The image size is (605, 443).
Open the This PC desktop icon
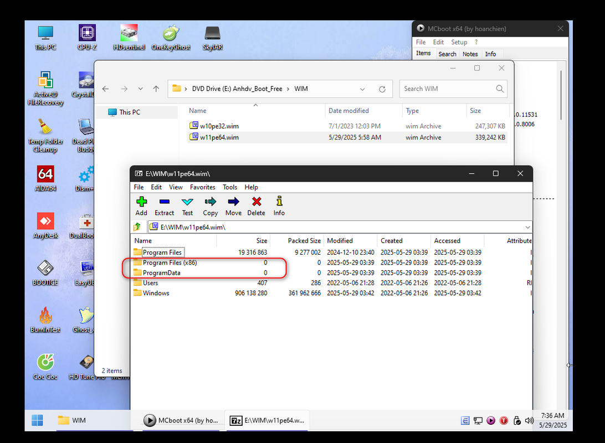tap(45, 38)
